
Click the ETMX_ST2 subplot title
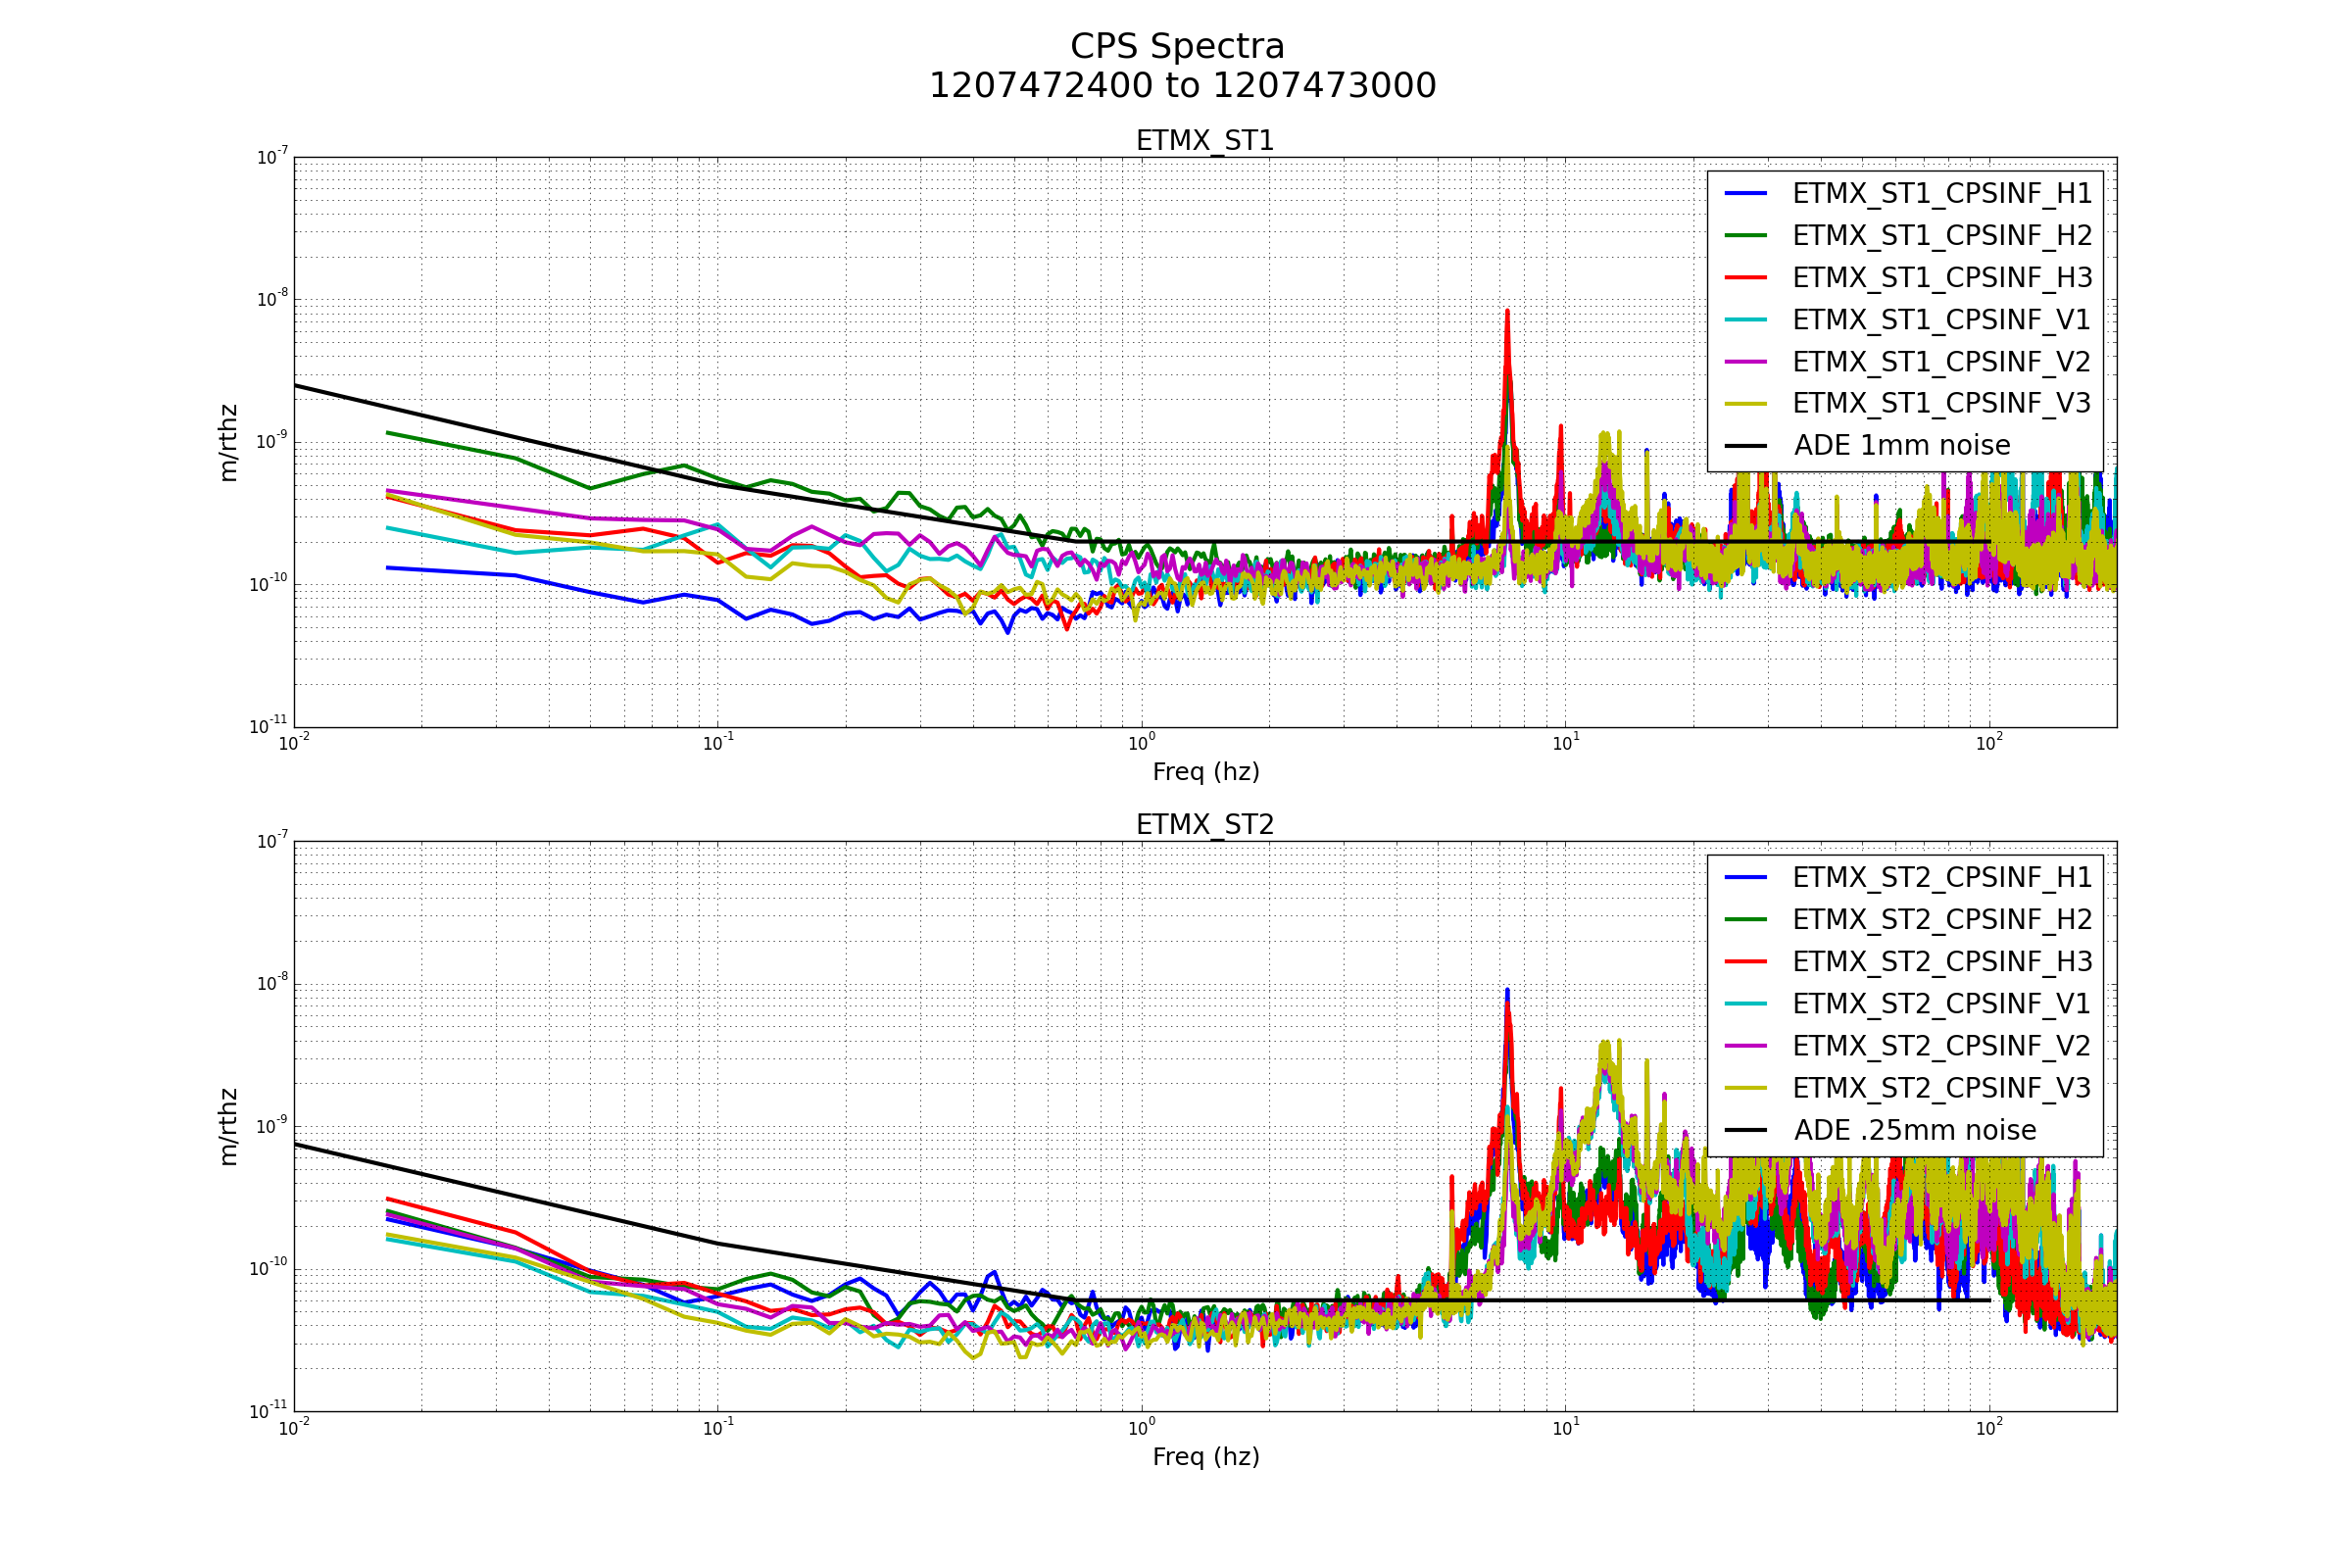click(1205, 825)
